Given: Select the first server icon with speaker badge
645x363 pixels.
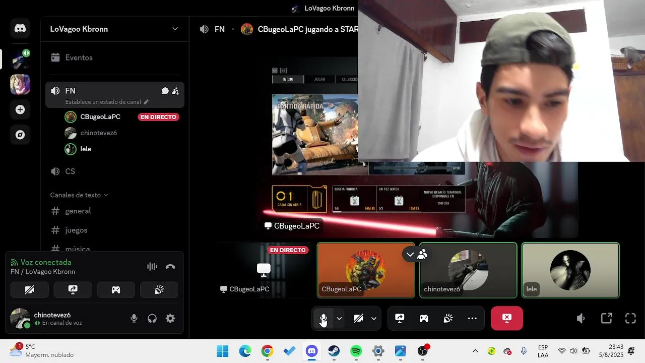Looking at the screenshot, I should point(20,59).
